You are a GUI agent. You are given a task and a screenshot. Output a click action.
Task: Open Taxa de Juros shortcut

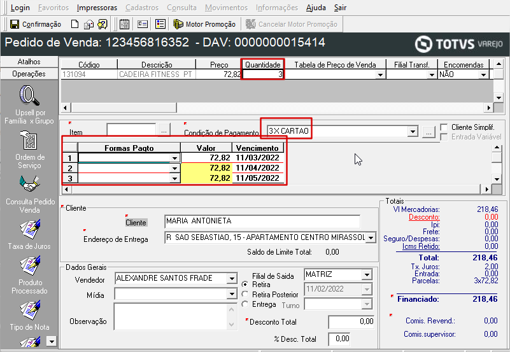point(29,234)
